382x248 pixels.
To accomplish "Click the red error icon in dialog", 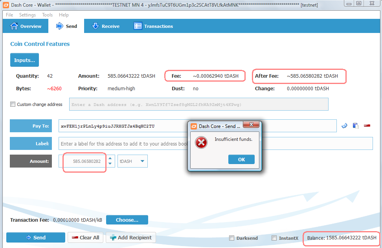I will click(x=201, y=142).
